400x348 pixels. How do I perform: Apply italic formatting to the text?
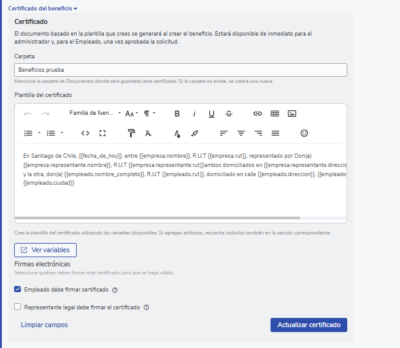coord(194,114)
